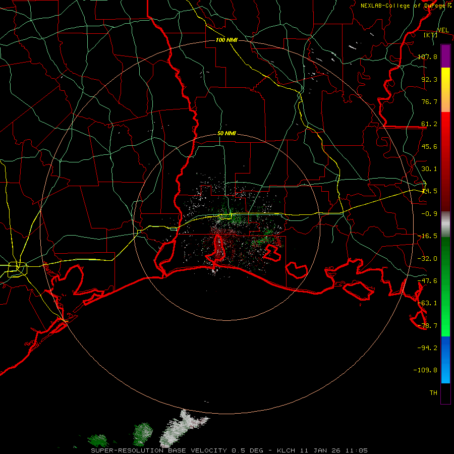The height and width of the screenshot is (454, 454).
Task: Click the 50 NMI range ring label
Action: click(x=226, y=134)
